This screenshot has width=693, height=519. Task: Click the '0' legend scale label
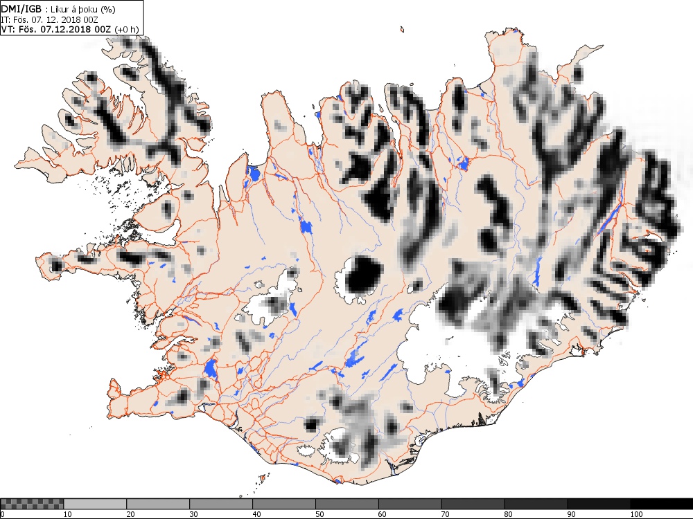(2, 514)
